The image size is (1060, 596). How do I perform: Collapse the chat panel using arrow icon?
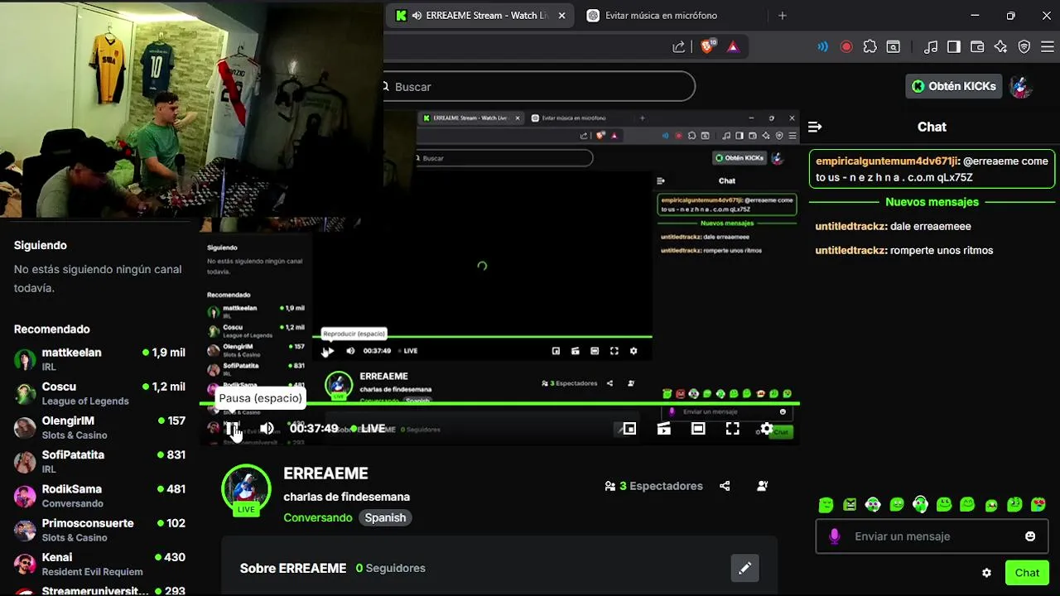pos(815,127)
